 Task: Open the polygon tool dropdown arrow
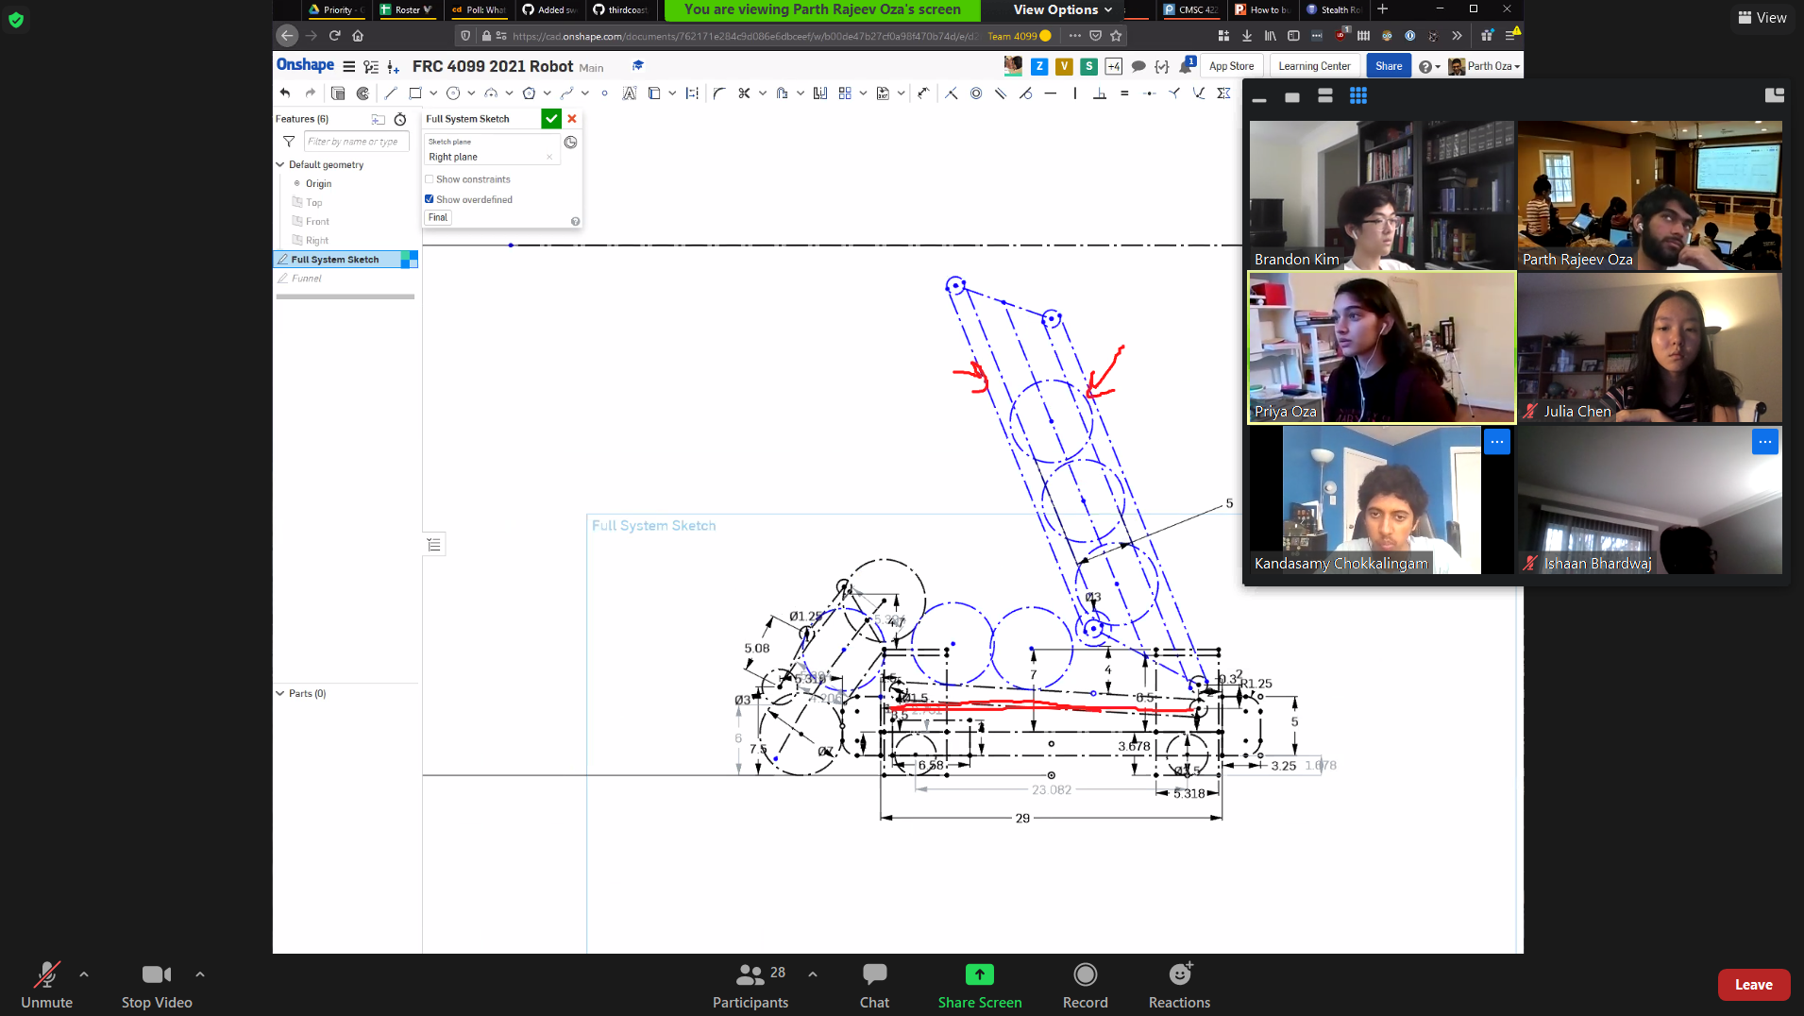tap(547, 93)
